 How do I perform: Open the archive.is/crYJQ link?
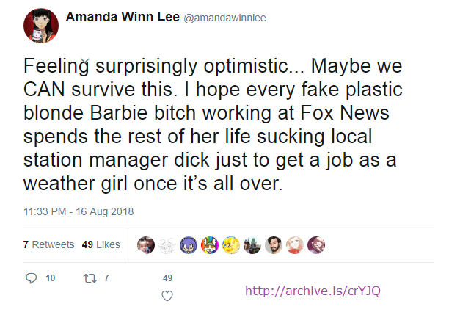tap(313, 291)
